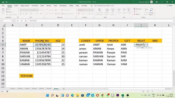Open File Explorer from taskbar

77,95
